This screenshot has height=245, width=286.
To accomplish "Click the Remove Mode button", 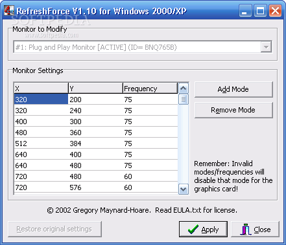I will (233, 110).
